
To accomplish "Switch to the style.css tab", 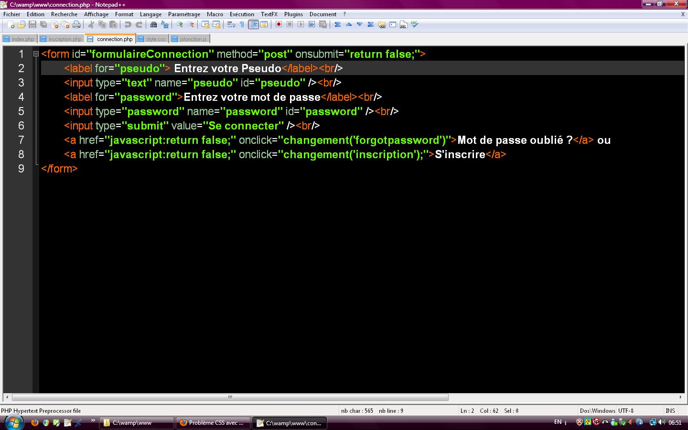I will pos(152,39).
